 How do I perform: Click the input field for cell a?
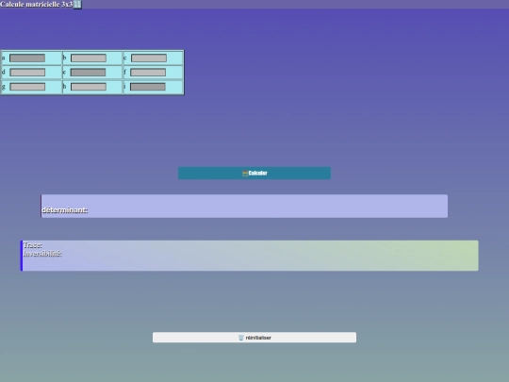[27, 58]
